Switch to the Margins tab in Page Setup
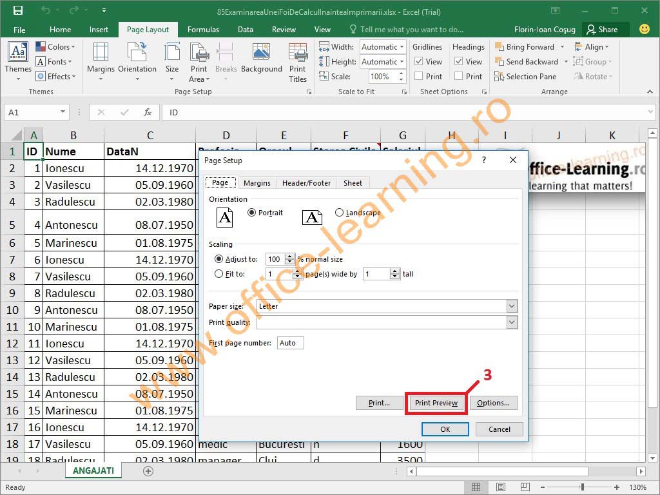 click(257, 182)
